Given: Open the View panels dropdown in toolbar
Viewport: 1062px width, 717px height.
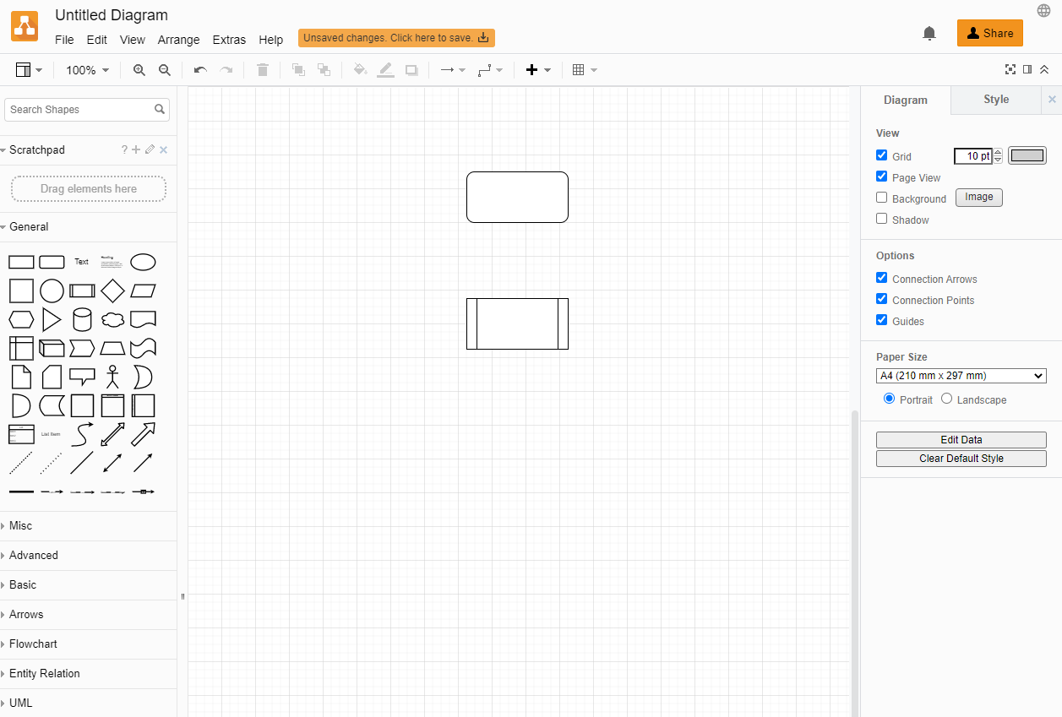Looking at the screenshot, I should pos(29,70).
